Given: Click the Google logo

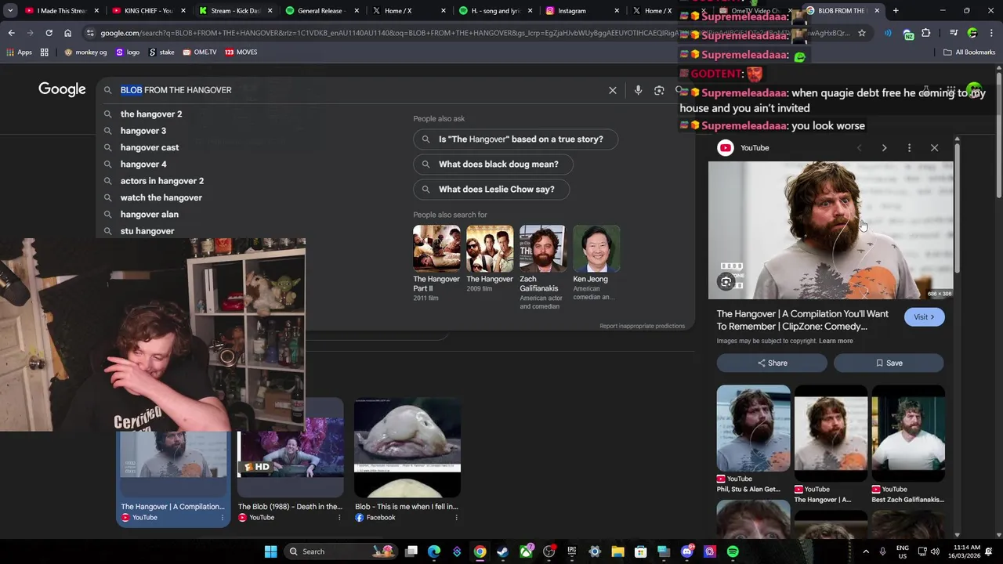Looking at the screenshot, I should point(62,89).
